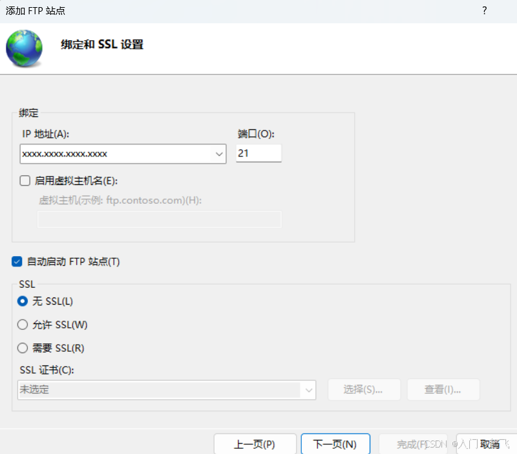Go back with 上一页(P) button
517x454 pixels.
point(255,444)
